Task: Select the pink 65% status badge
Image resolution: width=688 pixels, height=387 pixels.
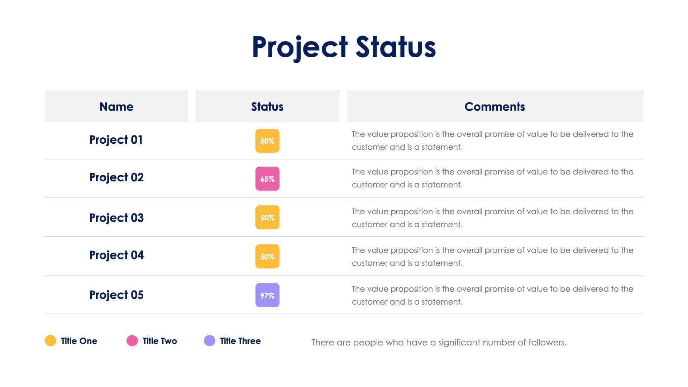Action: coord(267,179)
